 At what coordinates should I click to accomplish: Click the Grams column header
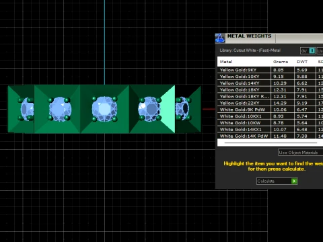pos(281,62)
